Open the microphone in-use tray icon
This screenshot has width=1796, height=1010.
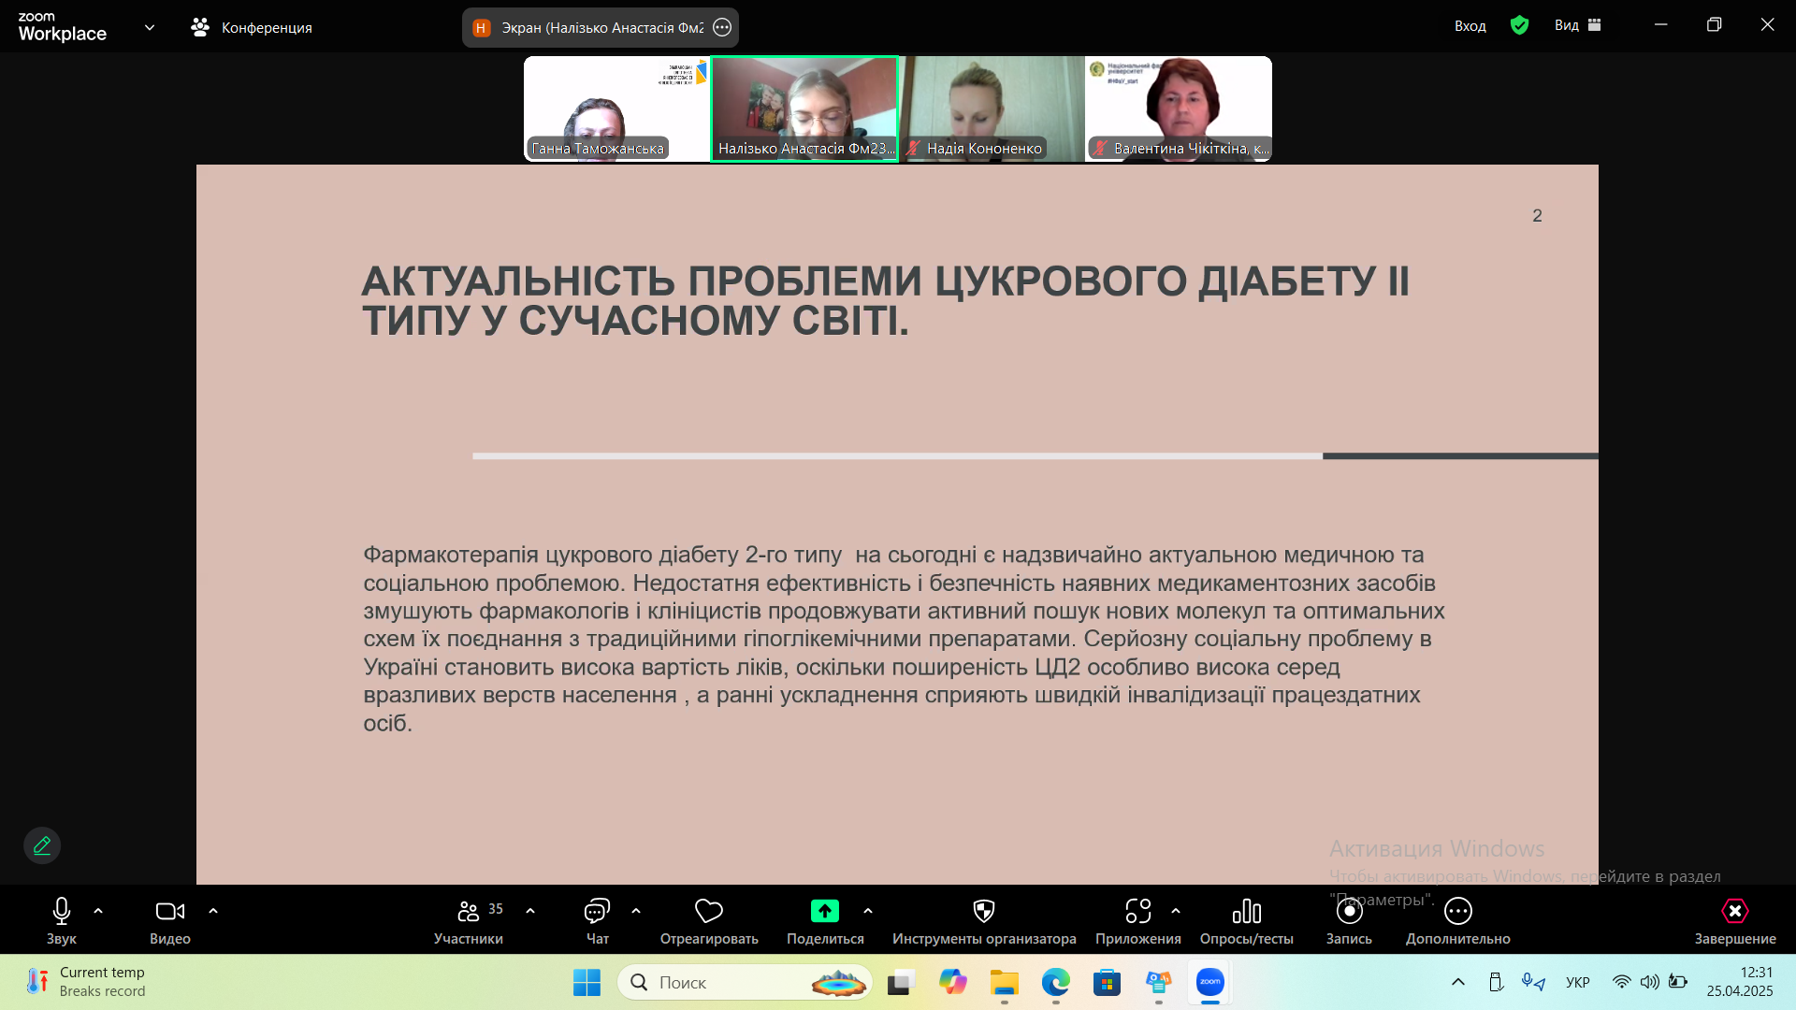(1532, 982)
